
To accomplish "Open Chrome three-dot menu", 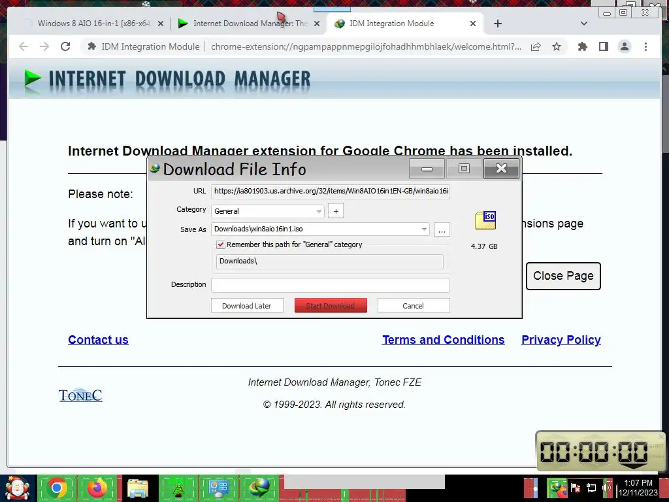I will pyautogui.click(x=645, y=46).
